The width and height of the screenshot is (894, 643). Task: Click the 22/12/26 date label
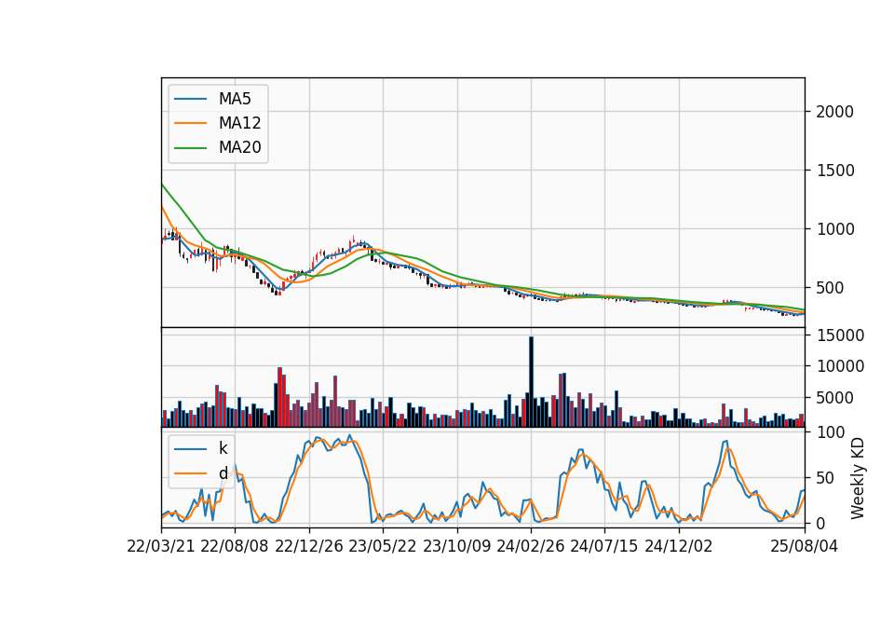[x=309, y=547]
